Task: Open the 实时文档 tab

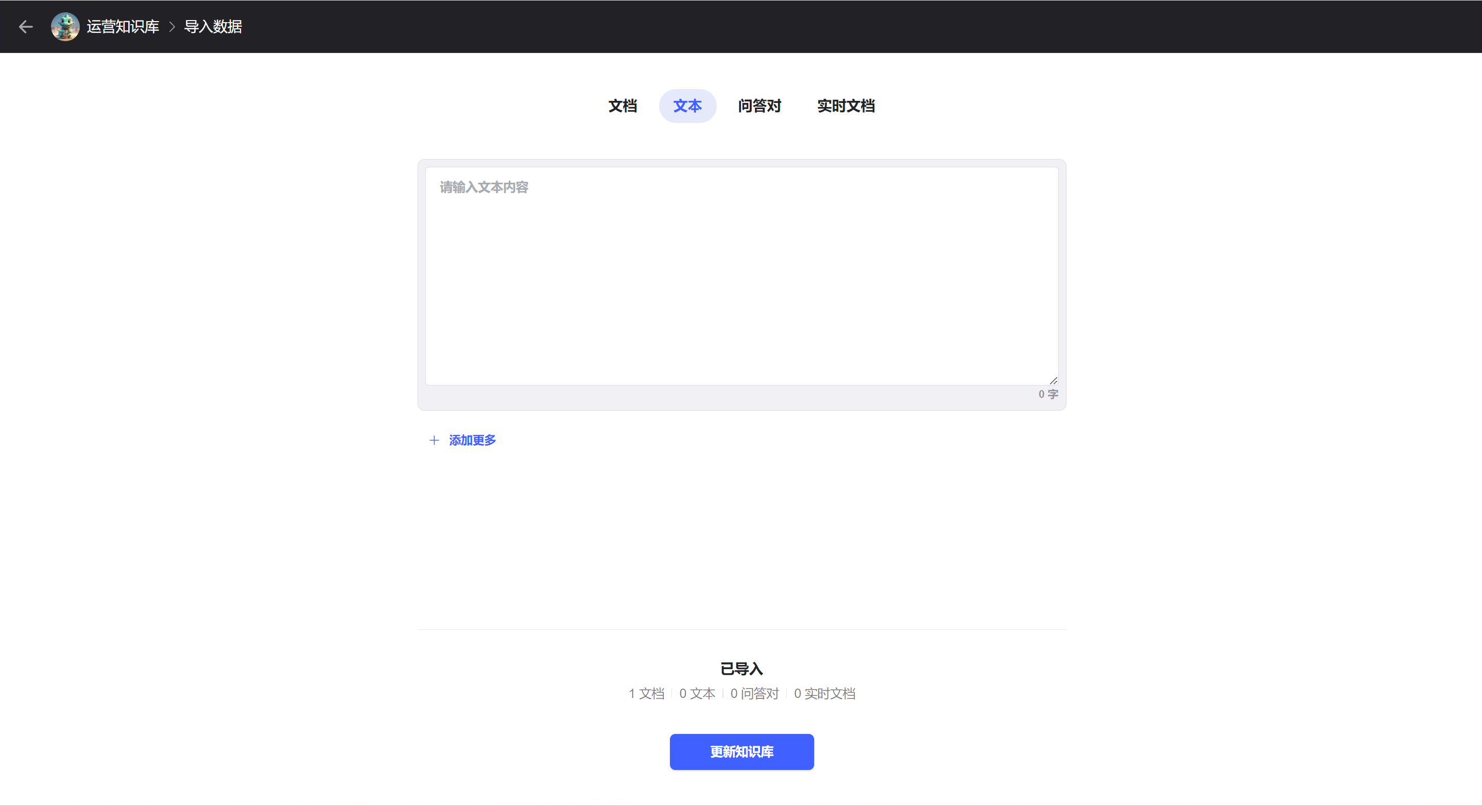Action: [846, 106]
